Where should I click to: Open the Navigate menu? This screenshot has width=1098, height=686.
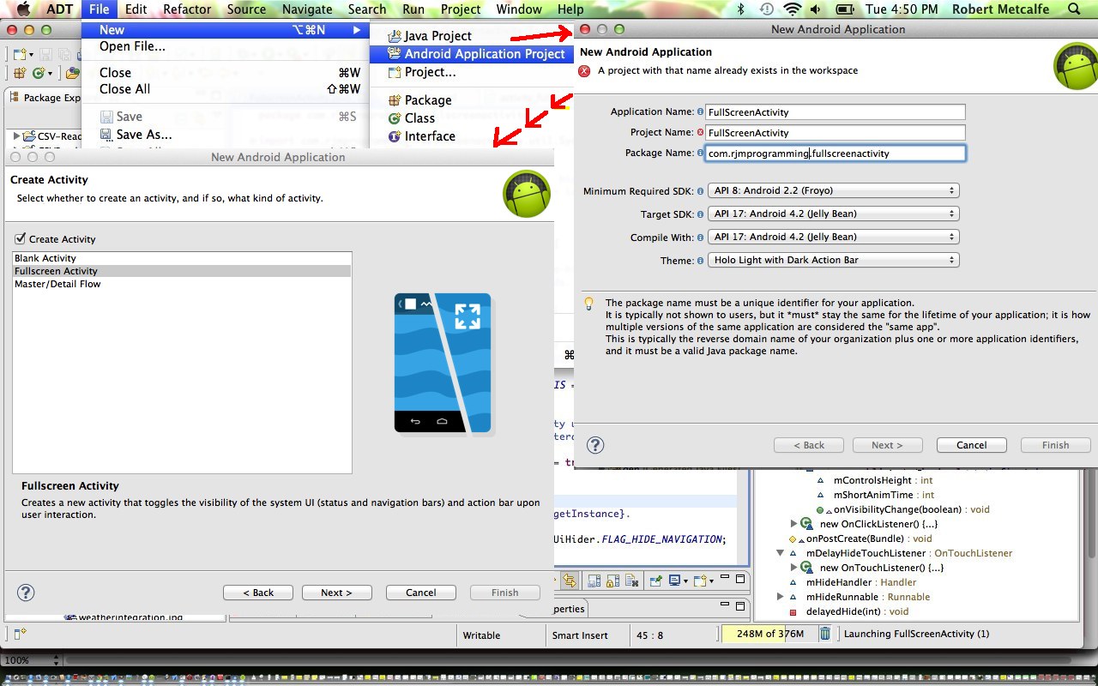click(x=307, y=9)
